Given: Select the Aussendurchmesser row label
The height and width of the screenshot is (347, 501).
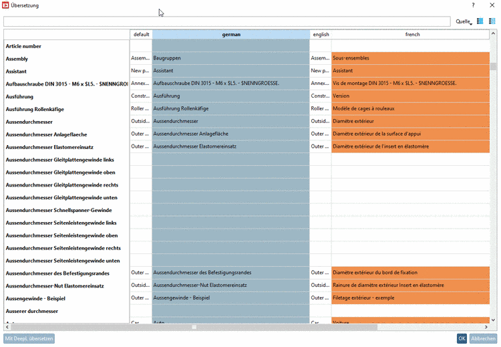Looking at the screenshot, I should (29, 122).
